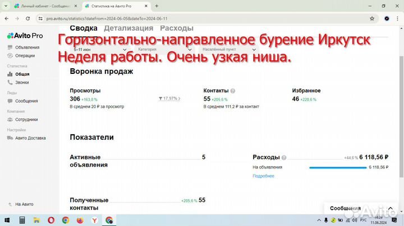
Task: Click the arrow icon beside На Авито
Action: pos(10,204)
